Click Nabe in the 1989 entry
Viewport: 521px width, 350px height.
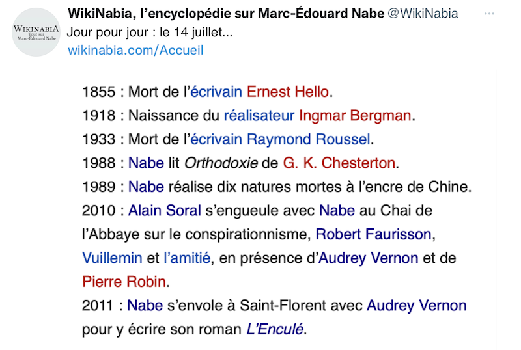pos(146,187)
